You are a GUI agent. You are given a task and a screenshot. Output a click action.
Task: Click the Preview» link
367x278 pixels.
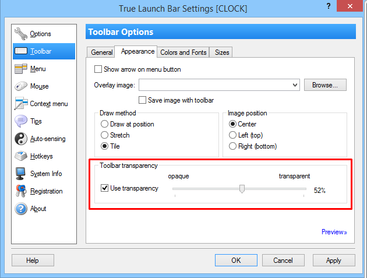(334, 232)
